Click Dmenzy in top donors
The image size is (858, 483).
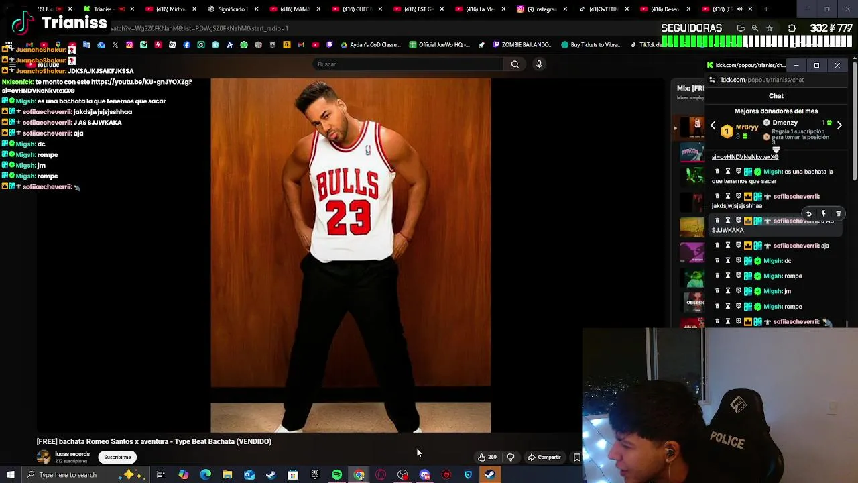(785, 123)
